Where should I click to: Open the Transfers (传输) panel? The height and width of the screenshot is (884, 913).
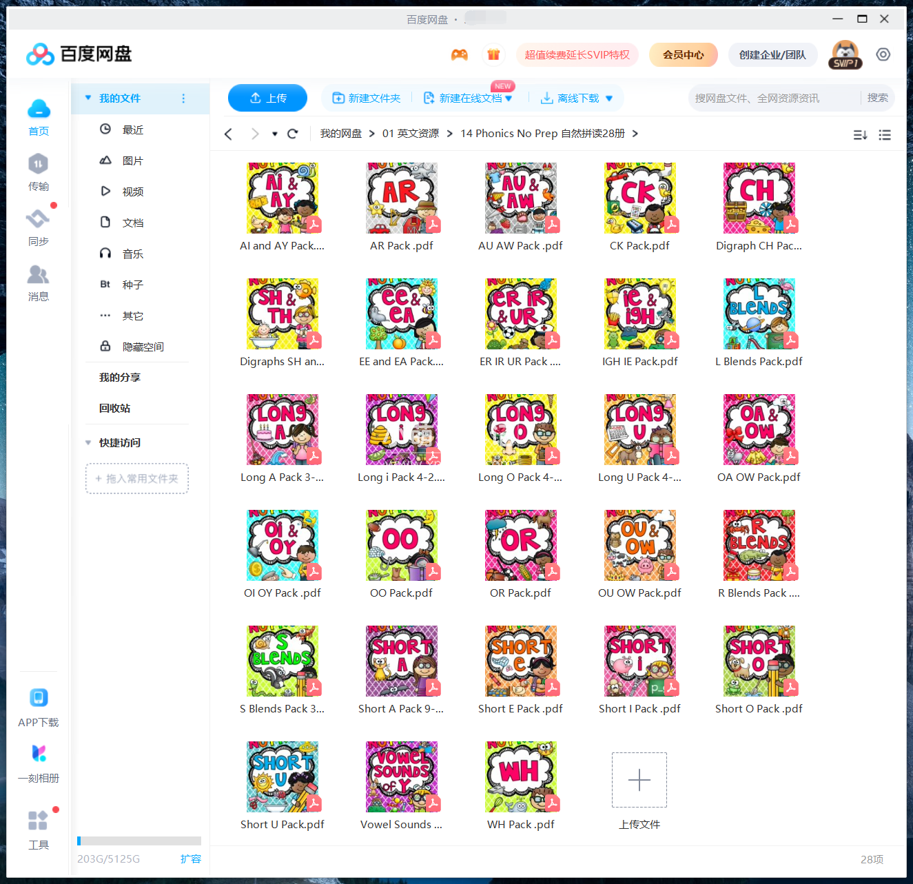pos(39,171)
